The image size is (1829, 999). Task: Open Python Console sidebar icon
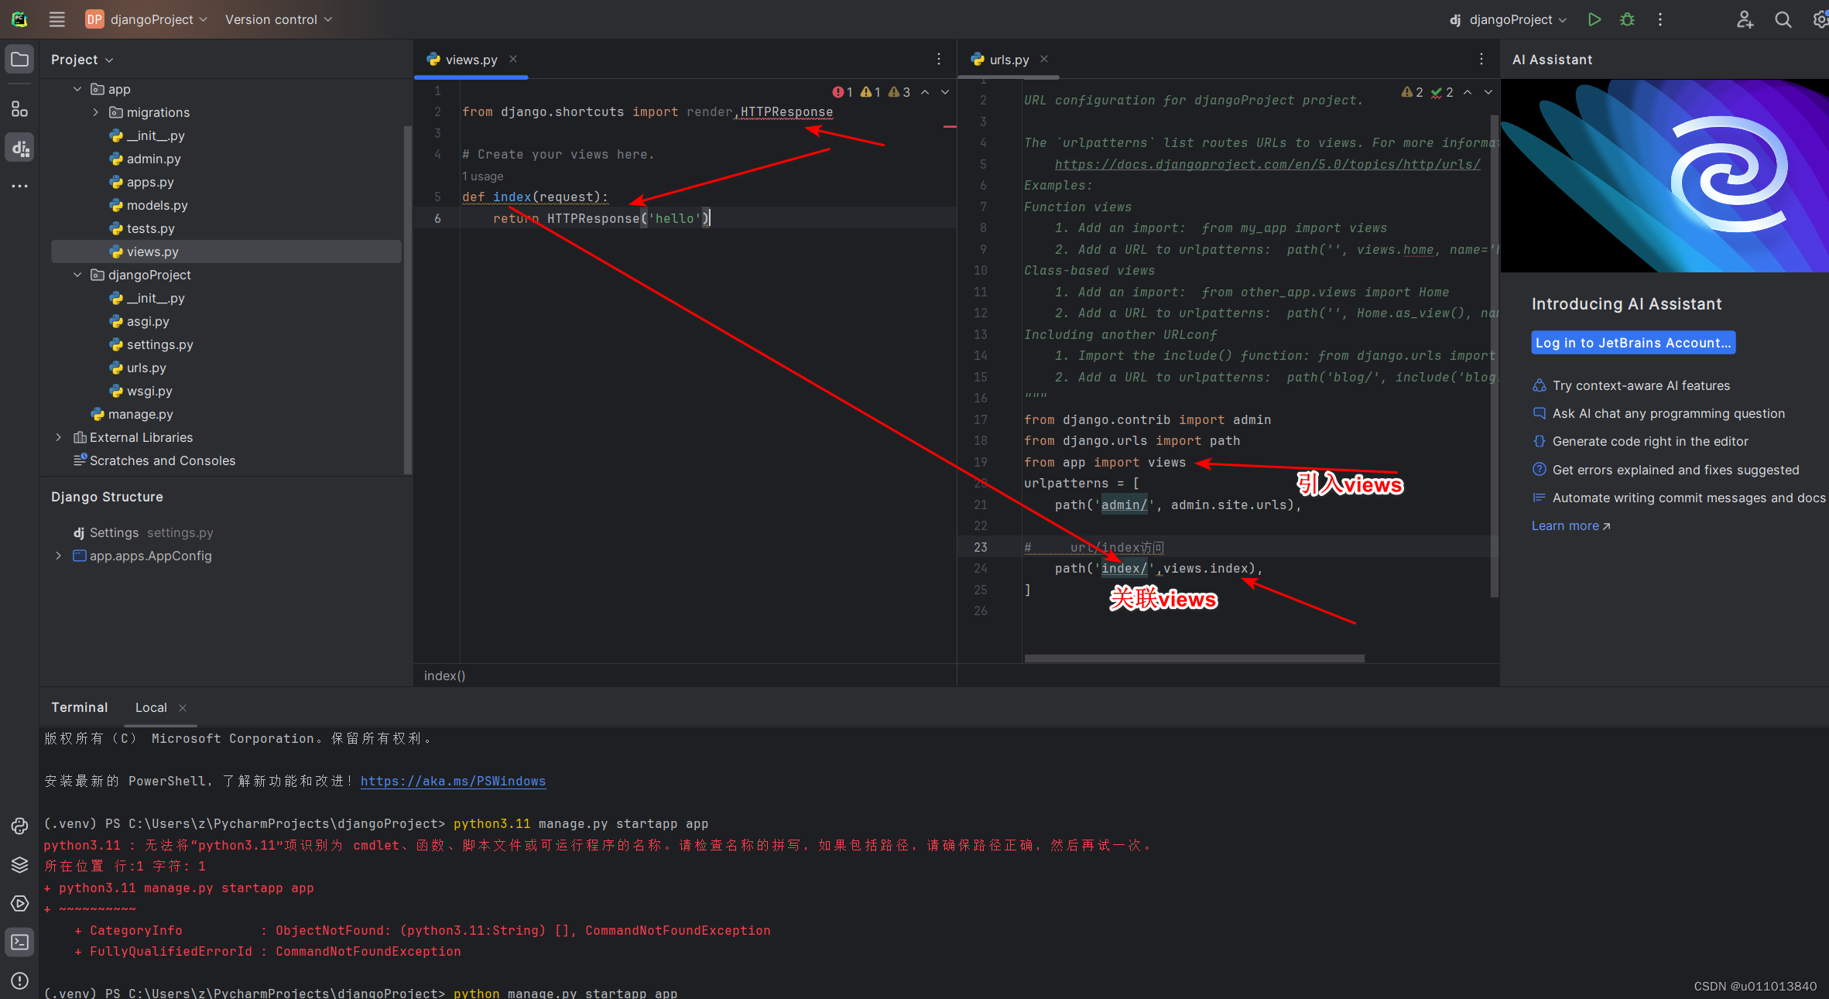click(19, 826)
